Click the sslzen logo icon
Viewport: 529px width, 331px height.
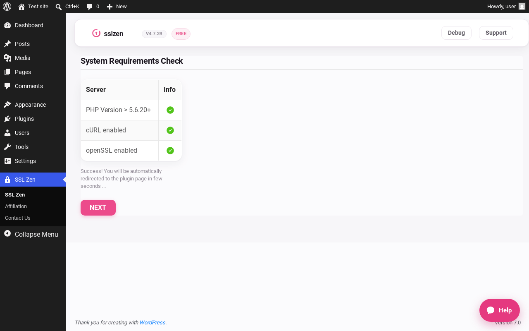coord(96,33)
